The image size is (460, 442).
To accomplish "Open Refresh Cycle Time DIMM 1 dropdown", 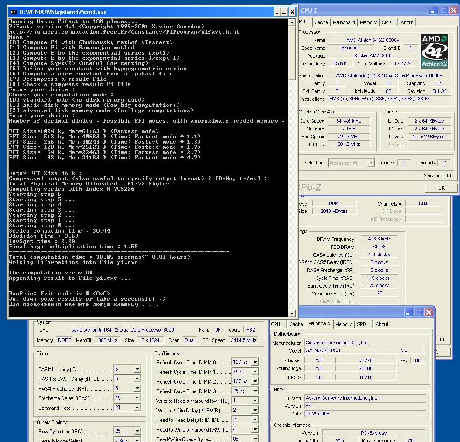I will click(x=255, y=372).
